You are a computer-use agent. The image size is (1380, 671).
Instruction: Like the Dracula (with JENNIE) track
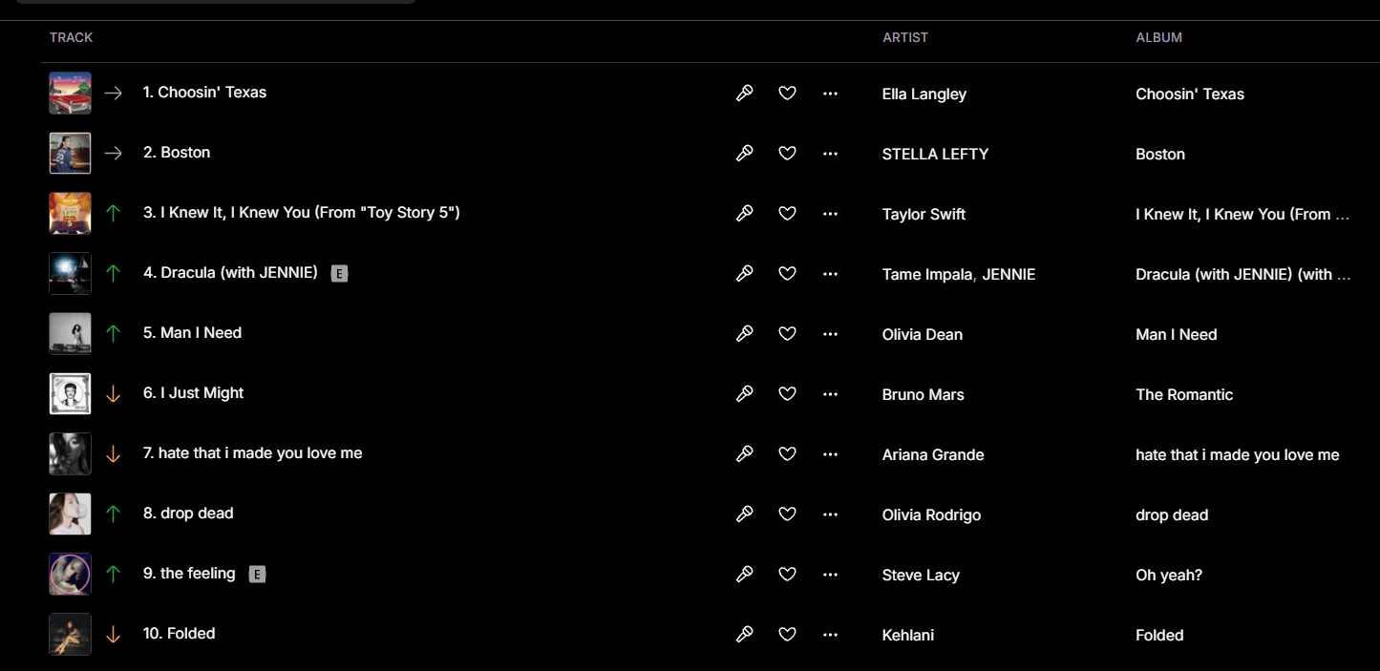787,273
